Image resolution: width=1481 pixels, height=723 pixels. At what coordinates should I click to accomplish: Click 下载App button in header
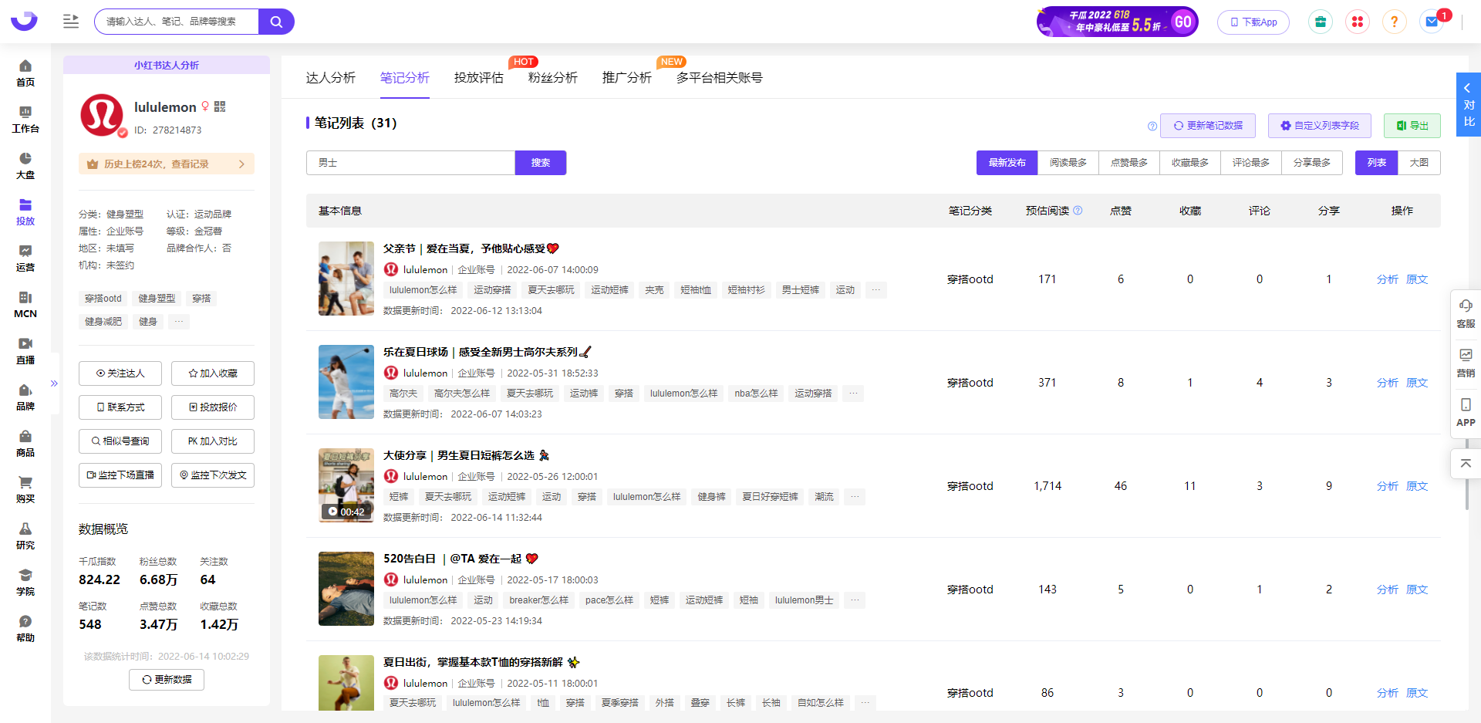pyautogui.click(x=1253, y=22)
